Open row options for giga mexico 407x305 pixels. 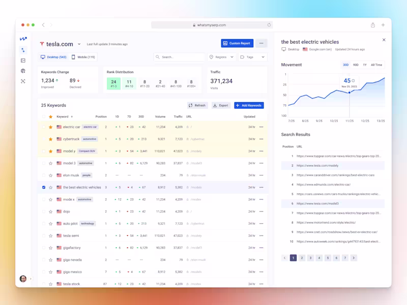261,272
